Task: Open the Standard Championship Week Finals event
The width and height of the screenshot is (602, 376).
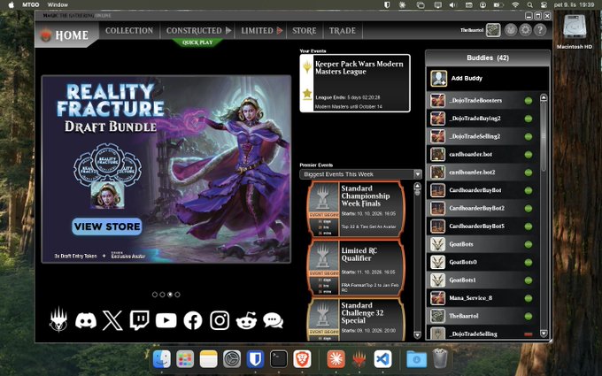Action: 356,209
